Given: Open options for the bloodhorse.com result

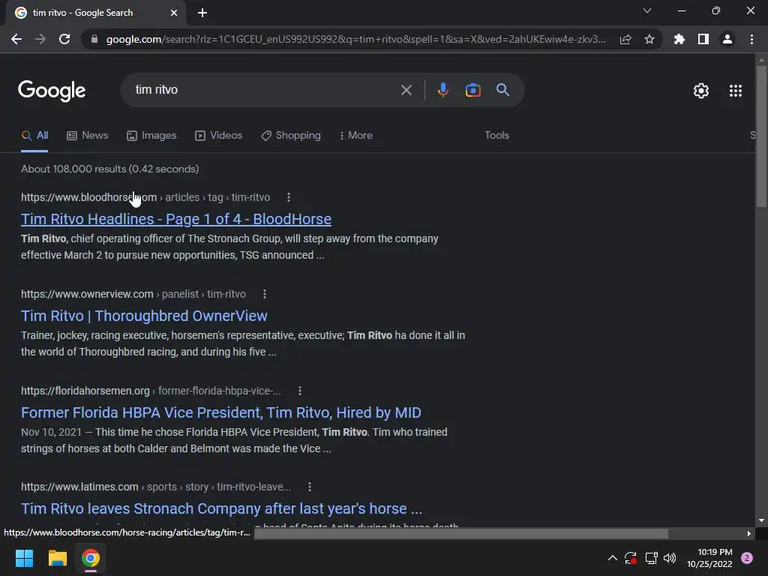Looking at the screenshot, I should 289,197.
